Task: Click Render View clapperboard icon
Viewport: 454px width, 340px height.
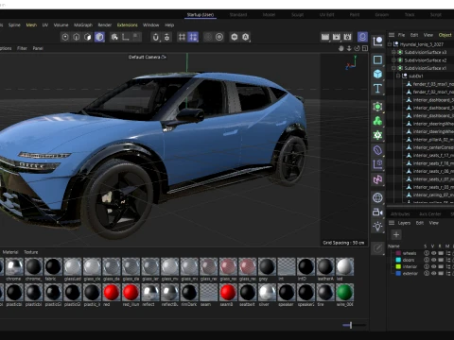Action: [325, 37]
